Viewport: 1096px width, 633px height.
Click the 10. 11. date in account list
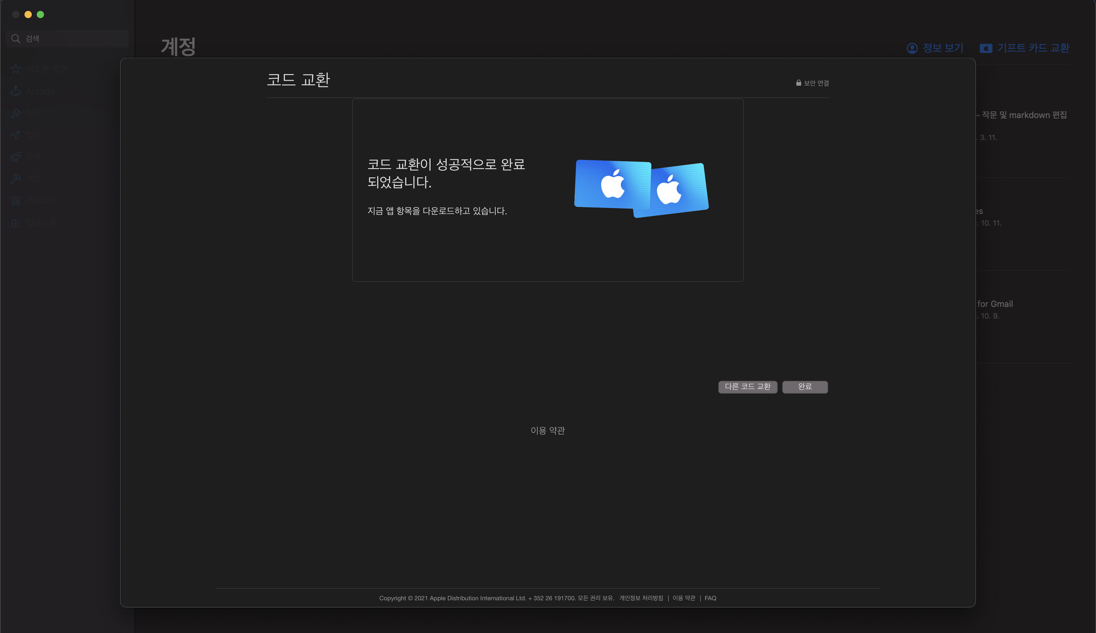[991, 223]
